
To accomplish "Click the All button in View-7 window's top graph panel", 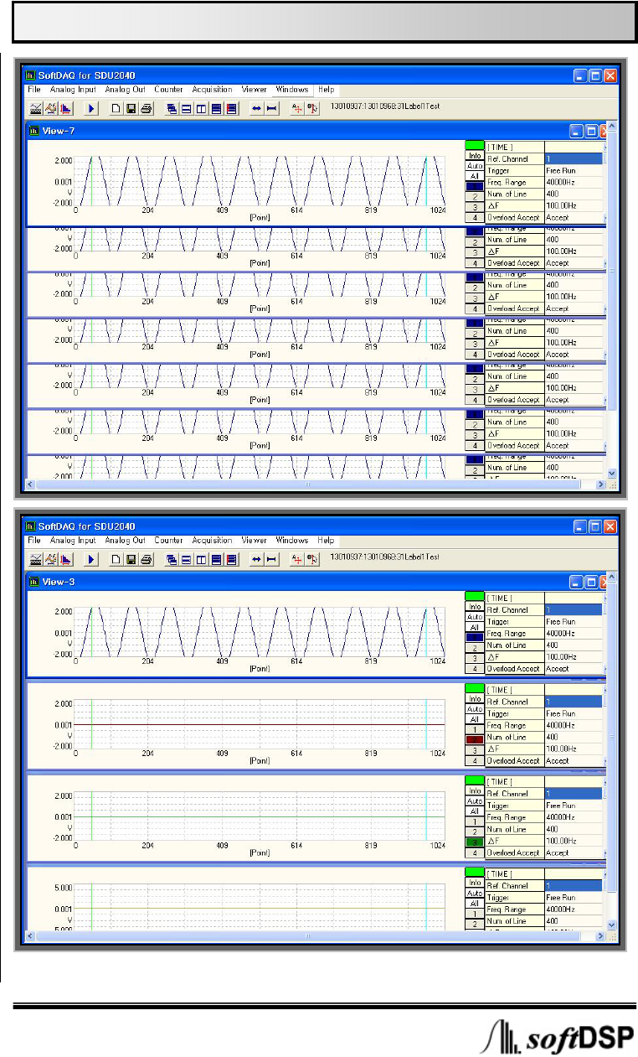I will tap(475, 176).
